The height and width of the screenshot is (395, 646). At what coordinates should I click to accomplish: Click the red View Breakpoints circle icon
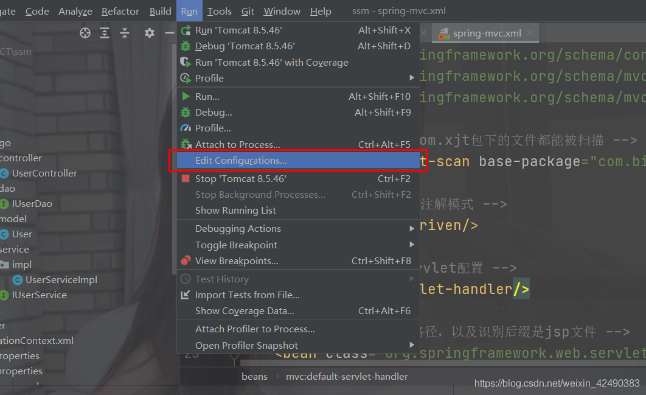coord(186,260)
